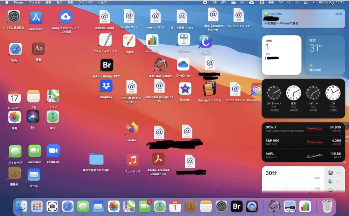Open the 表示 menu

pos(59,2)
